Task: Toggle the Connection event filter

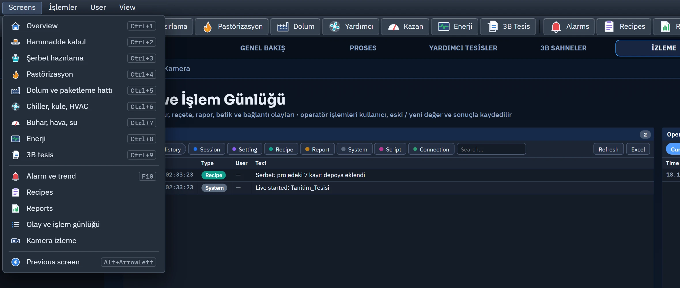Action: point(431,149)
